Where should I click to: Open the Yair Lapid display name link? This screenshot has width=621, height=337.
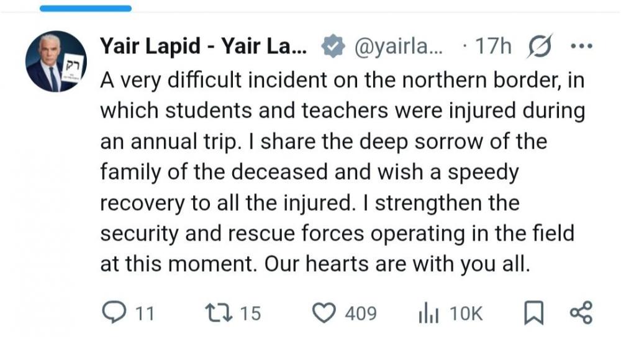203,46
